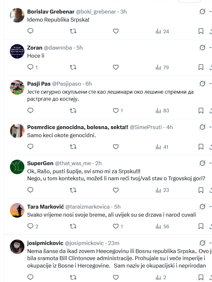Open replies on Tara Marković's tweet
Image resolution: width=212 pixels, height=282 pixels.
click(31, 226)
